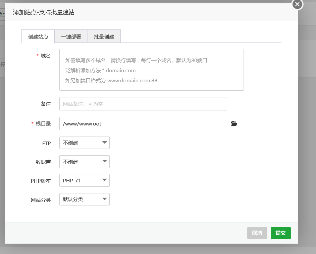
Task: Open the 批量创建 tab
Action: click(104, 37)
